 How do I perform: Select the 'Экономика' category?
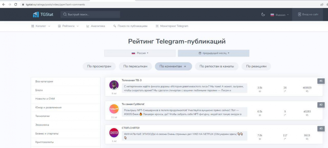point(66,125)
